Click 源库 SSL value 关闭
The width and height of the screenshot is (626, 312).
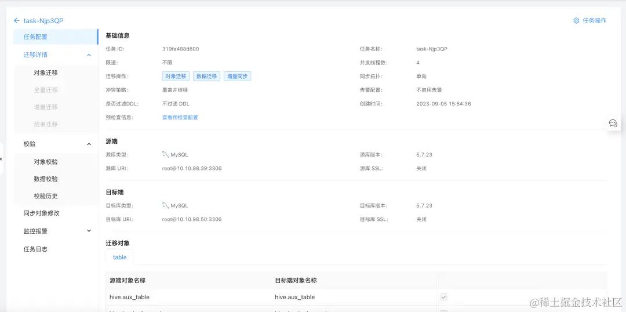421,169
